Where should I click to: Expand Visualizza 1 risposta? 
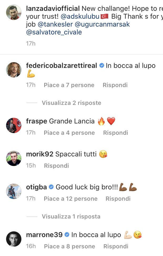(x=71, y=217)
